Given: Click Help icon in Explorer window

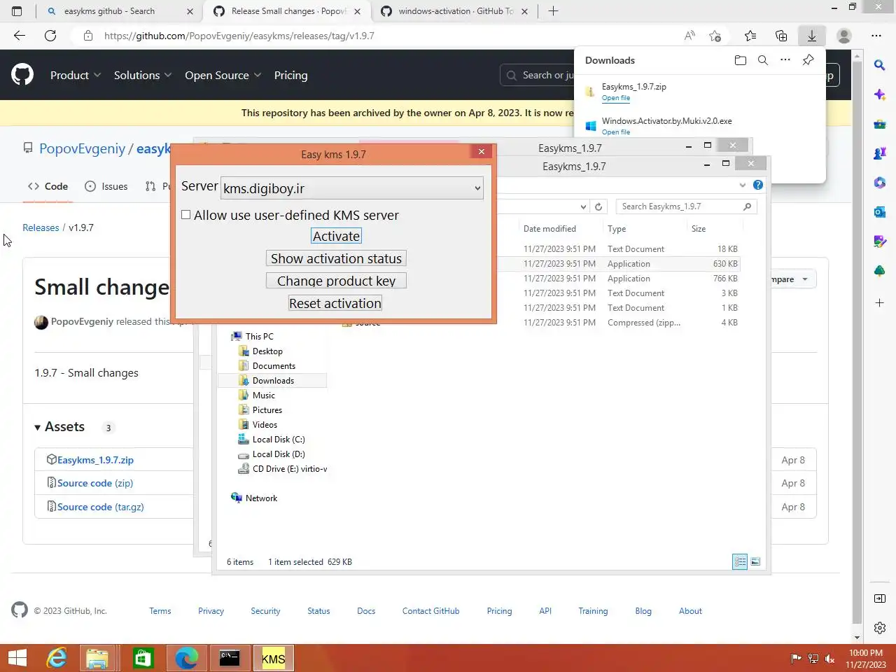Looking at the screenshot, I should (x=758, y=185).
